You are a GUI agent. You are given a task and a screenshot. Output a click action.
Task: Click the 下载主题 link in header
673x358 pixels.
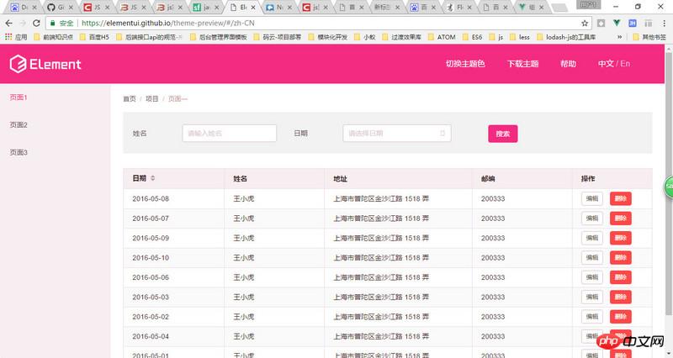tap(525, 65)
